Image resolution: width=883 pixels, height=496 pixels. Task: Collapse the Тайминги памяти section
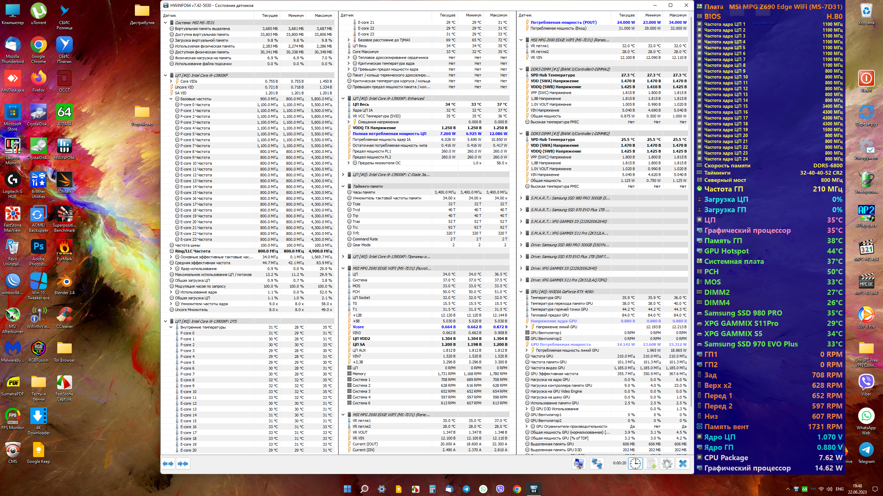tap(343, 186)
